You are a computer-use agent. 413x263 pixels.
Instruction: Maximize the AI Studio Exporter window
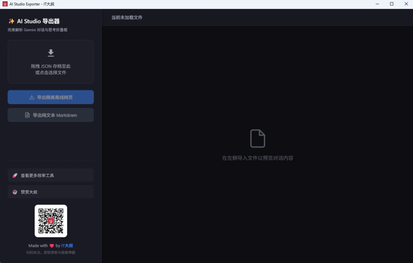click(391, 4)
